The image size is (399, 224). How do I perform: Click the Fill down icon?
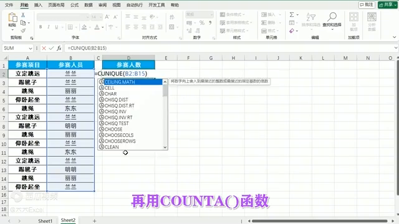tap(292, 23)
